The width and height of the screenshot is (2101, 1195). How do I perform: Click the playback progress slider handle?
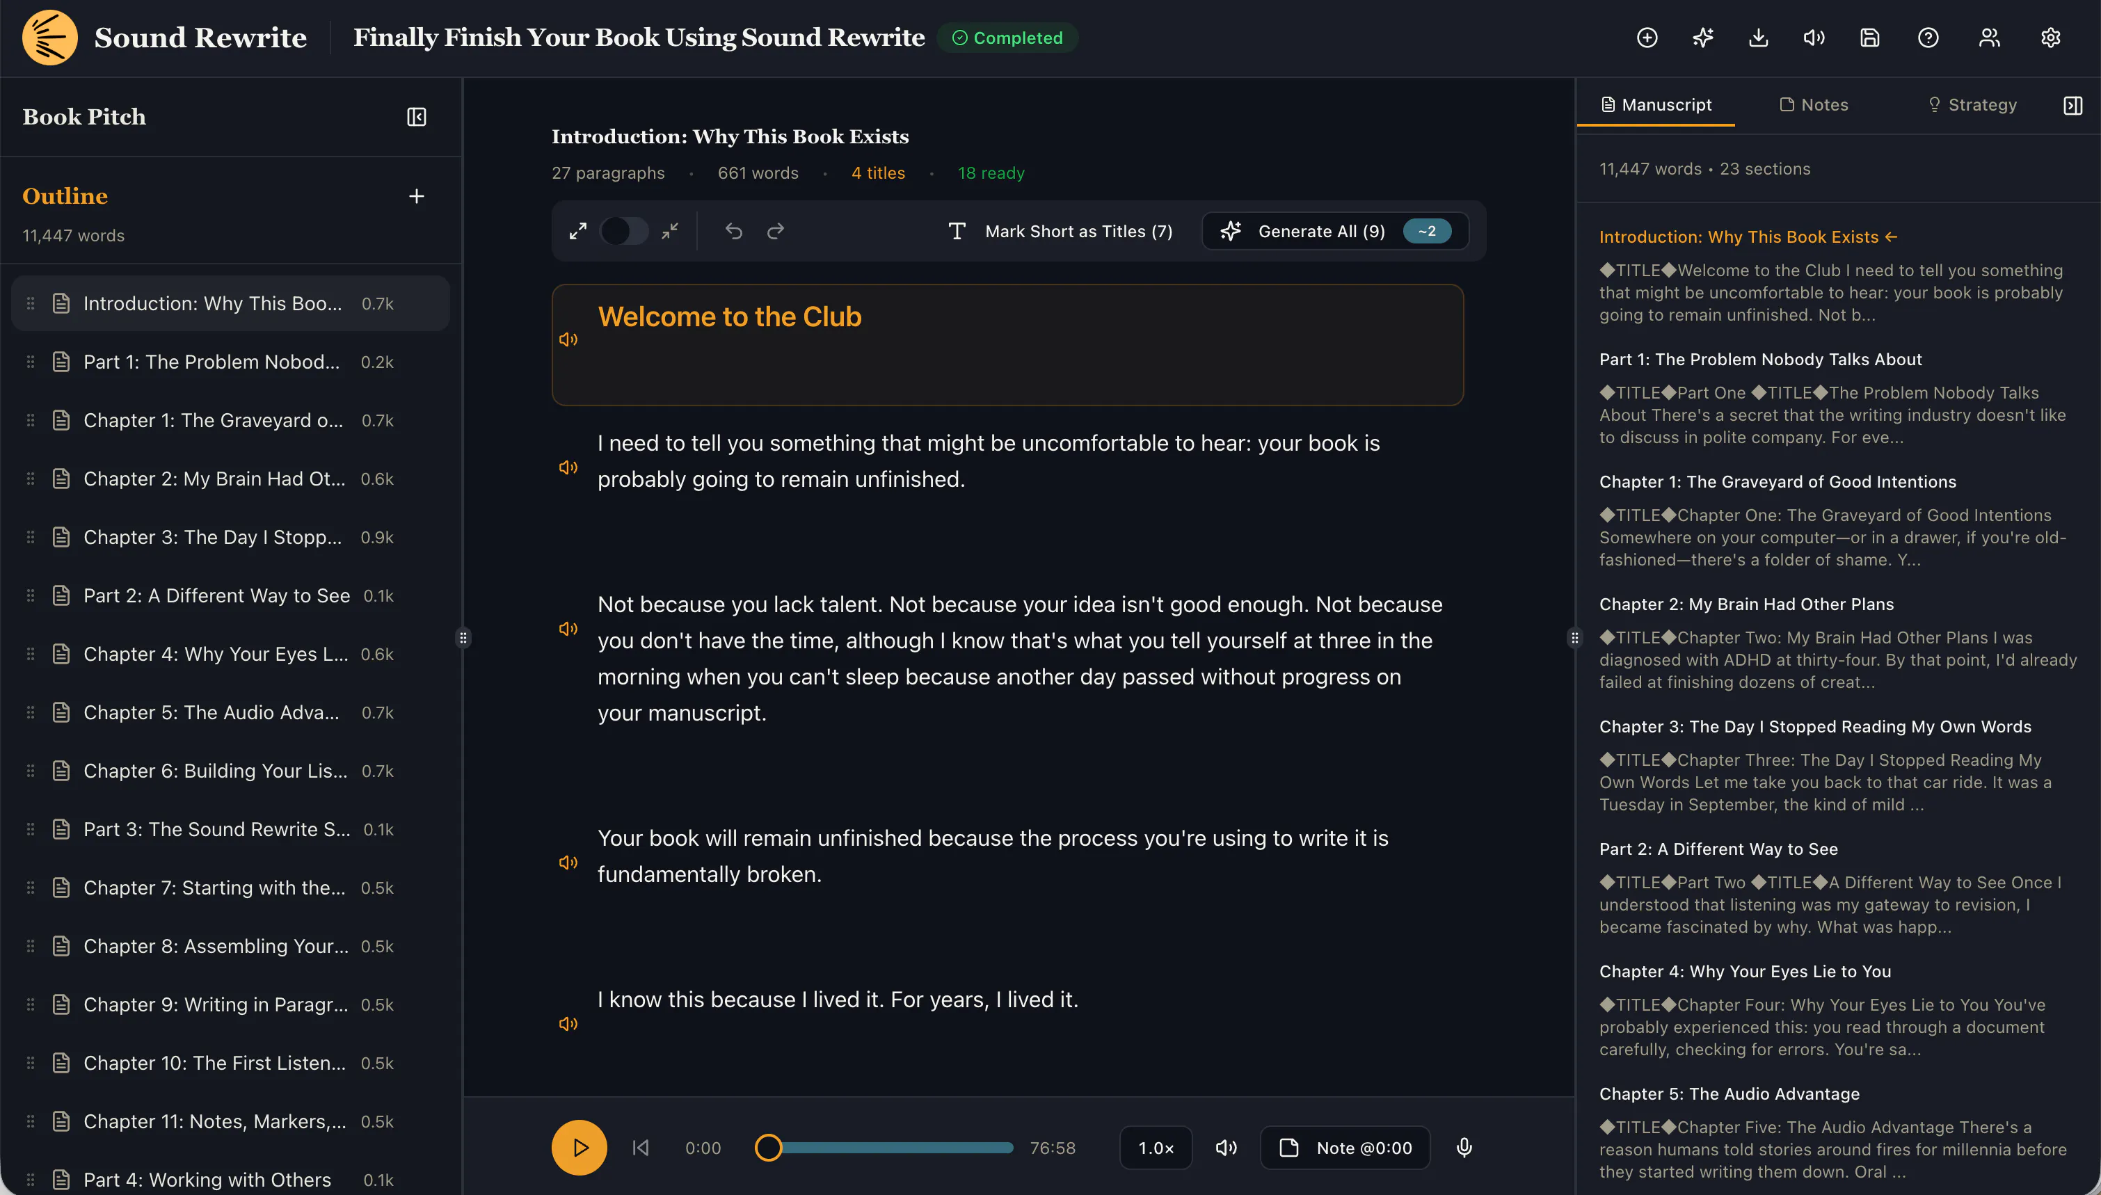coord(769,1148)
